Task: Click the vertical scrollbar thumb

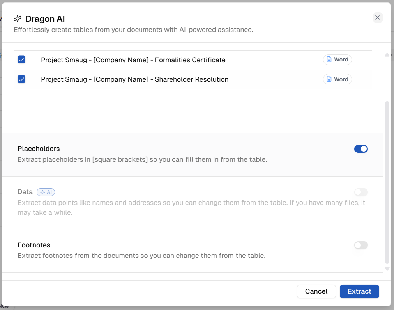Action: point(387,182)
